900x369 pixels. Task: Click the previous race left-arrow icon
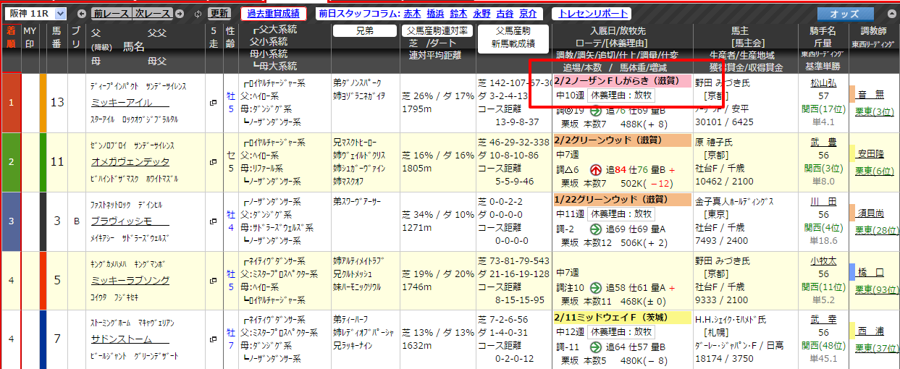82,14
